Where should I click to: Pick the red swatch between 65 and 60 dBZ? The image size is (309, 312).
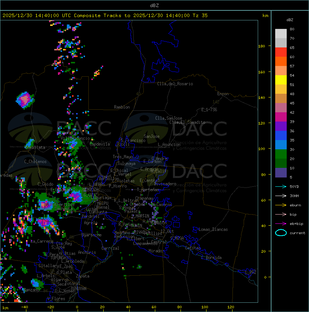pyautogui.click(x=281, y=52)
